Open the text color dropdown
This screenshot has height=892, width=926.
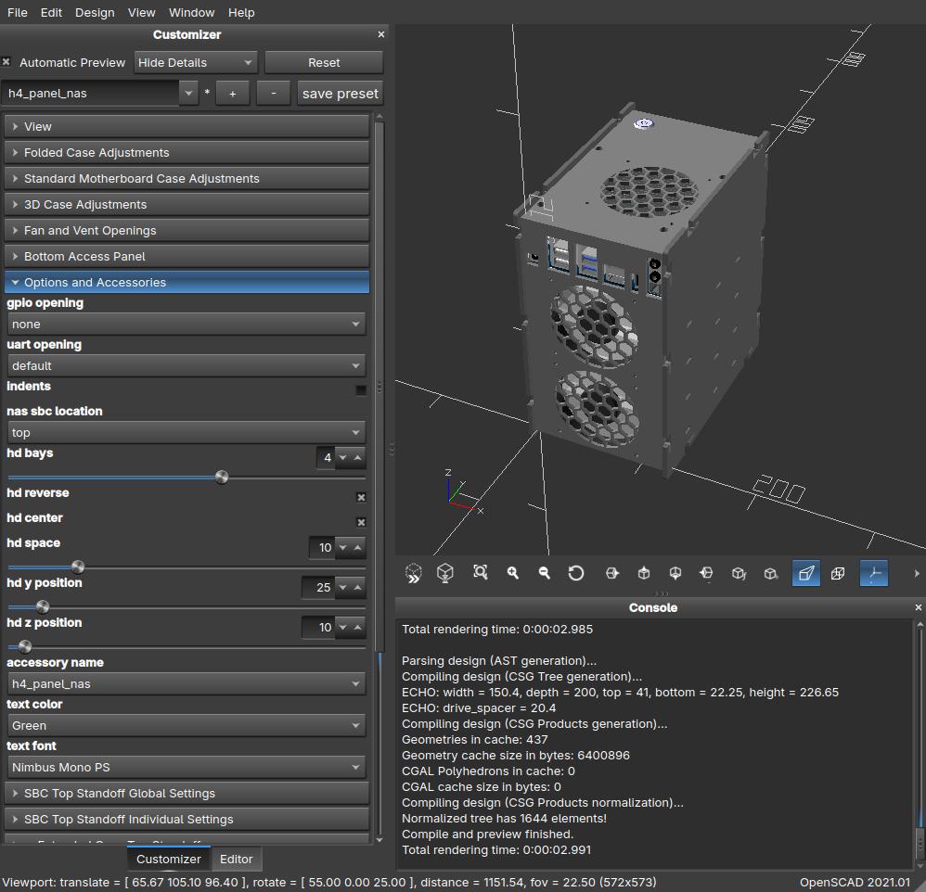(x=186, y=725)
